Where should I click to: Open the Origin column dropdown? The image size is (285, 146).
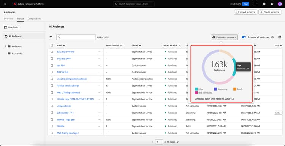(x=140, y=46)
